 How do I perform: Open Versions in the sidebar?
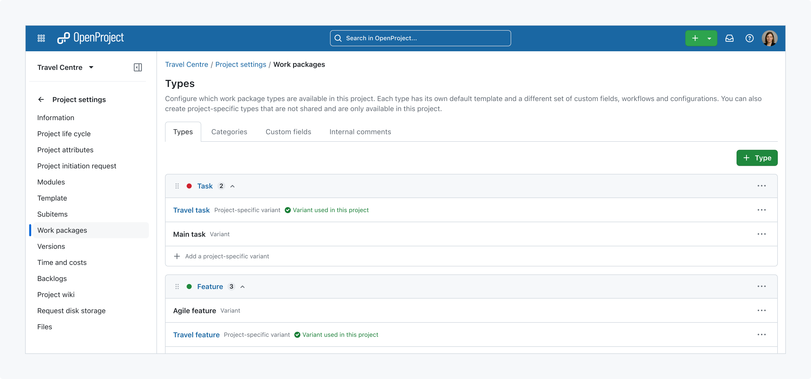tap(51, 247)
